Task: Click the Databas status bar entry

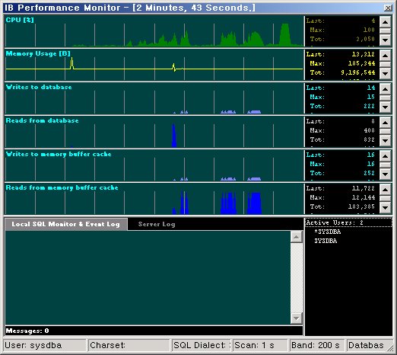Action: (369, 345)
